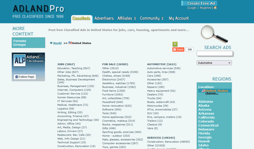Screen dimensions: 254x149
Task: Open Home appliances (523) listings
Action: [117, 117]
